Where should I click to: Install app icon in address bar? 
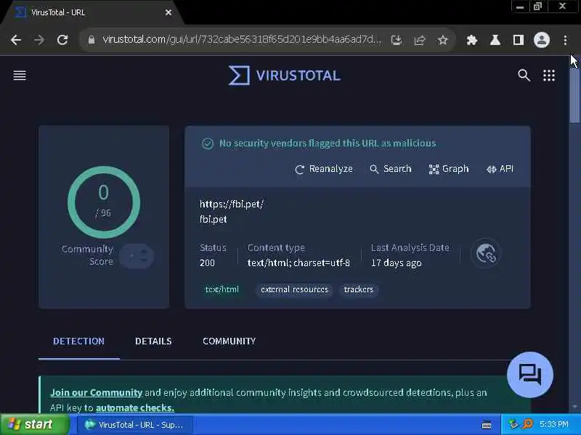pos(397,40)
